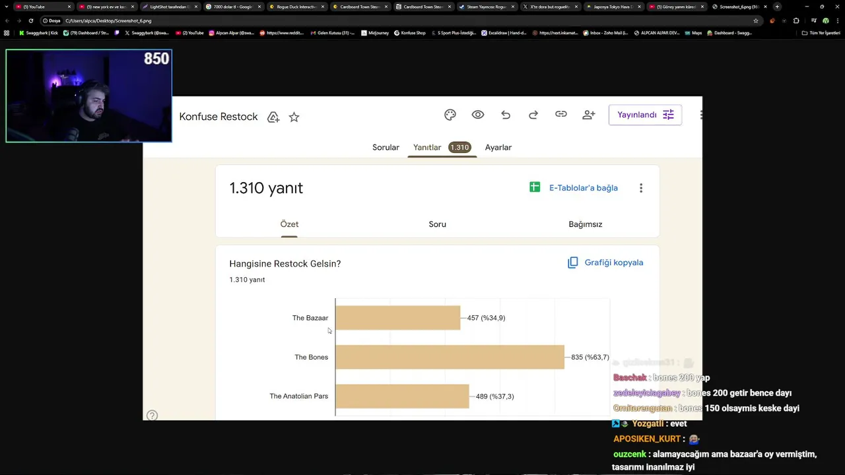Click the copy link icon in Forms header
Viewport: 845px width, 475px height.
click(561, 114)
